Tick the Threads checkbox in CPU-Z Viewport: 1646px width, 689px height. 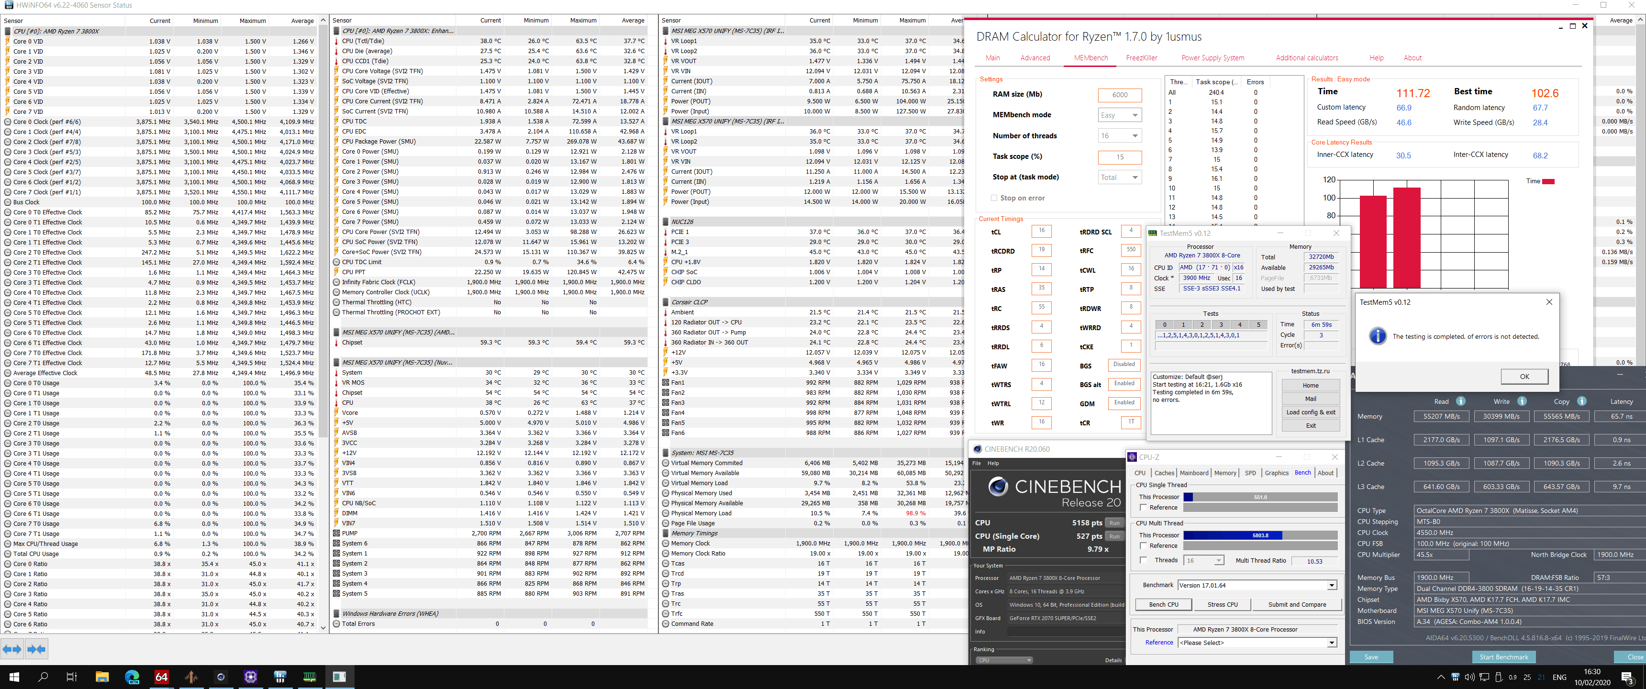tap(1143, 561)
